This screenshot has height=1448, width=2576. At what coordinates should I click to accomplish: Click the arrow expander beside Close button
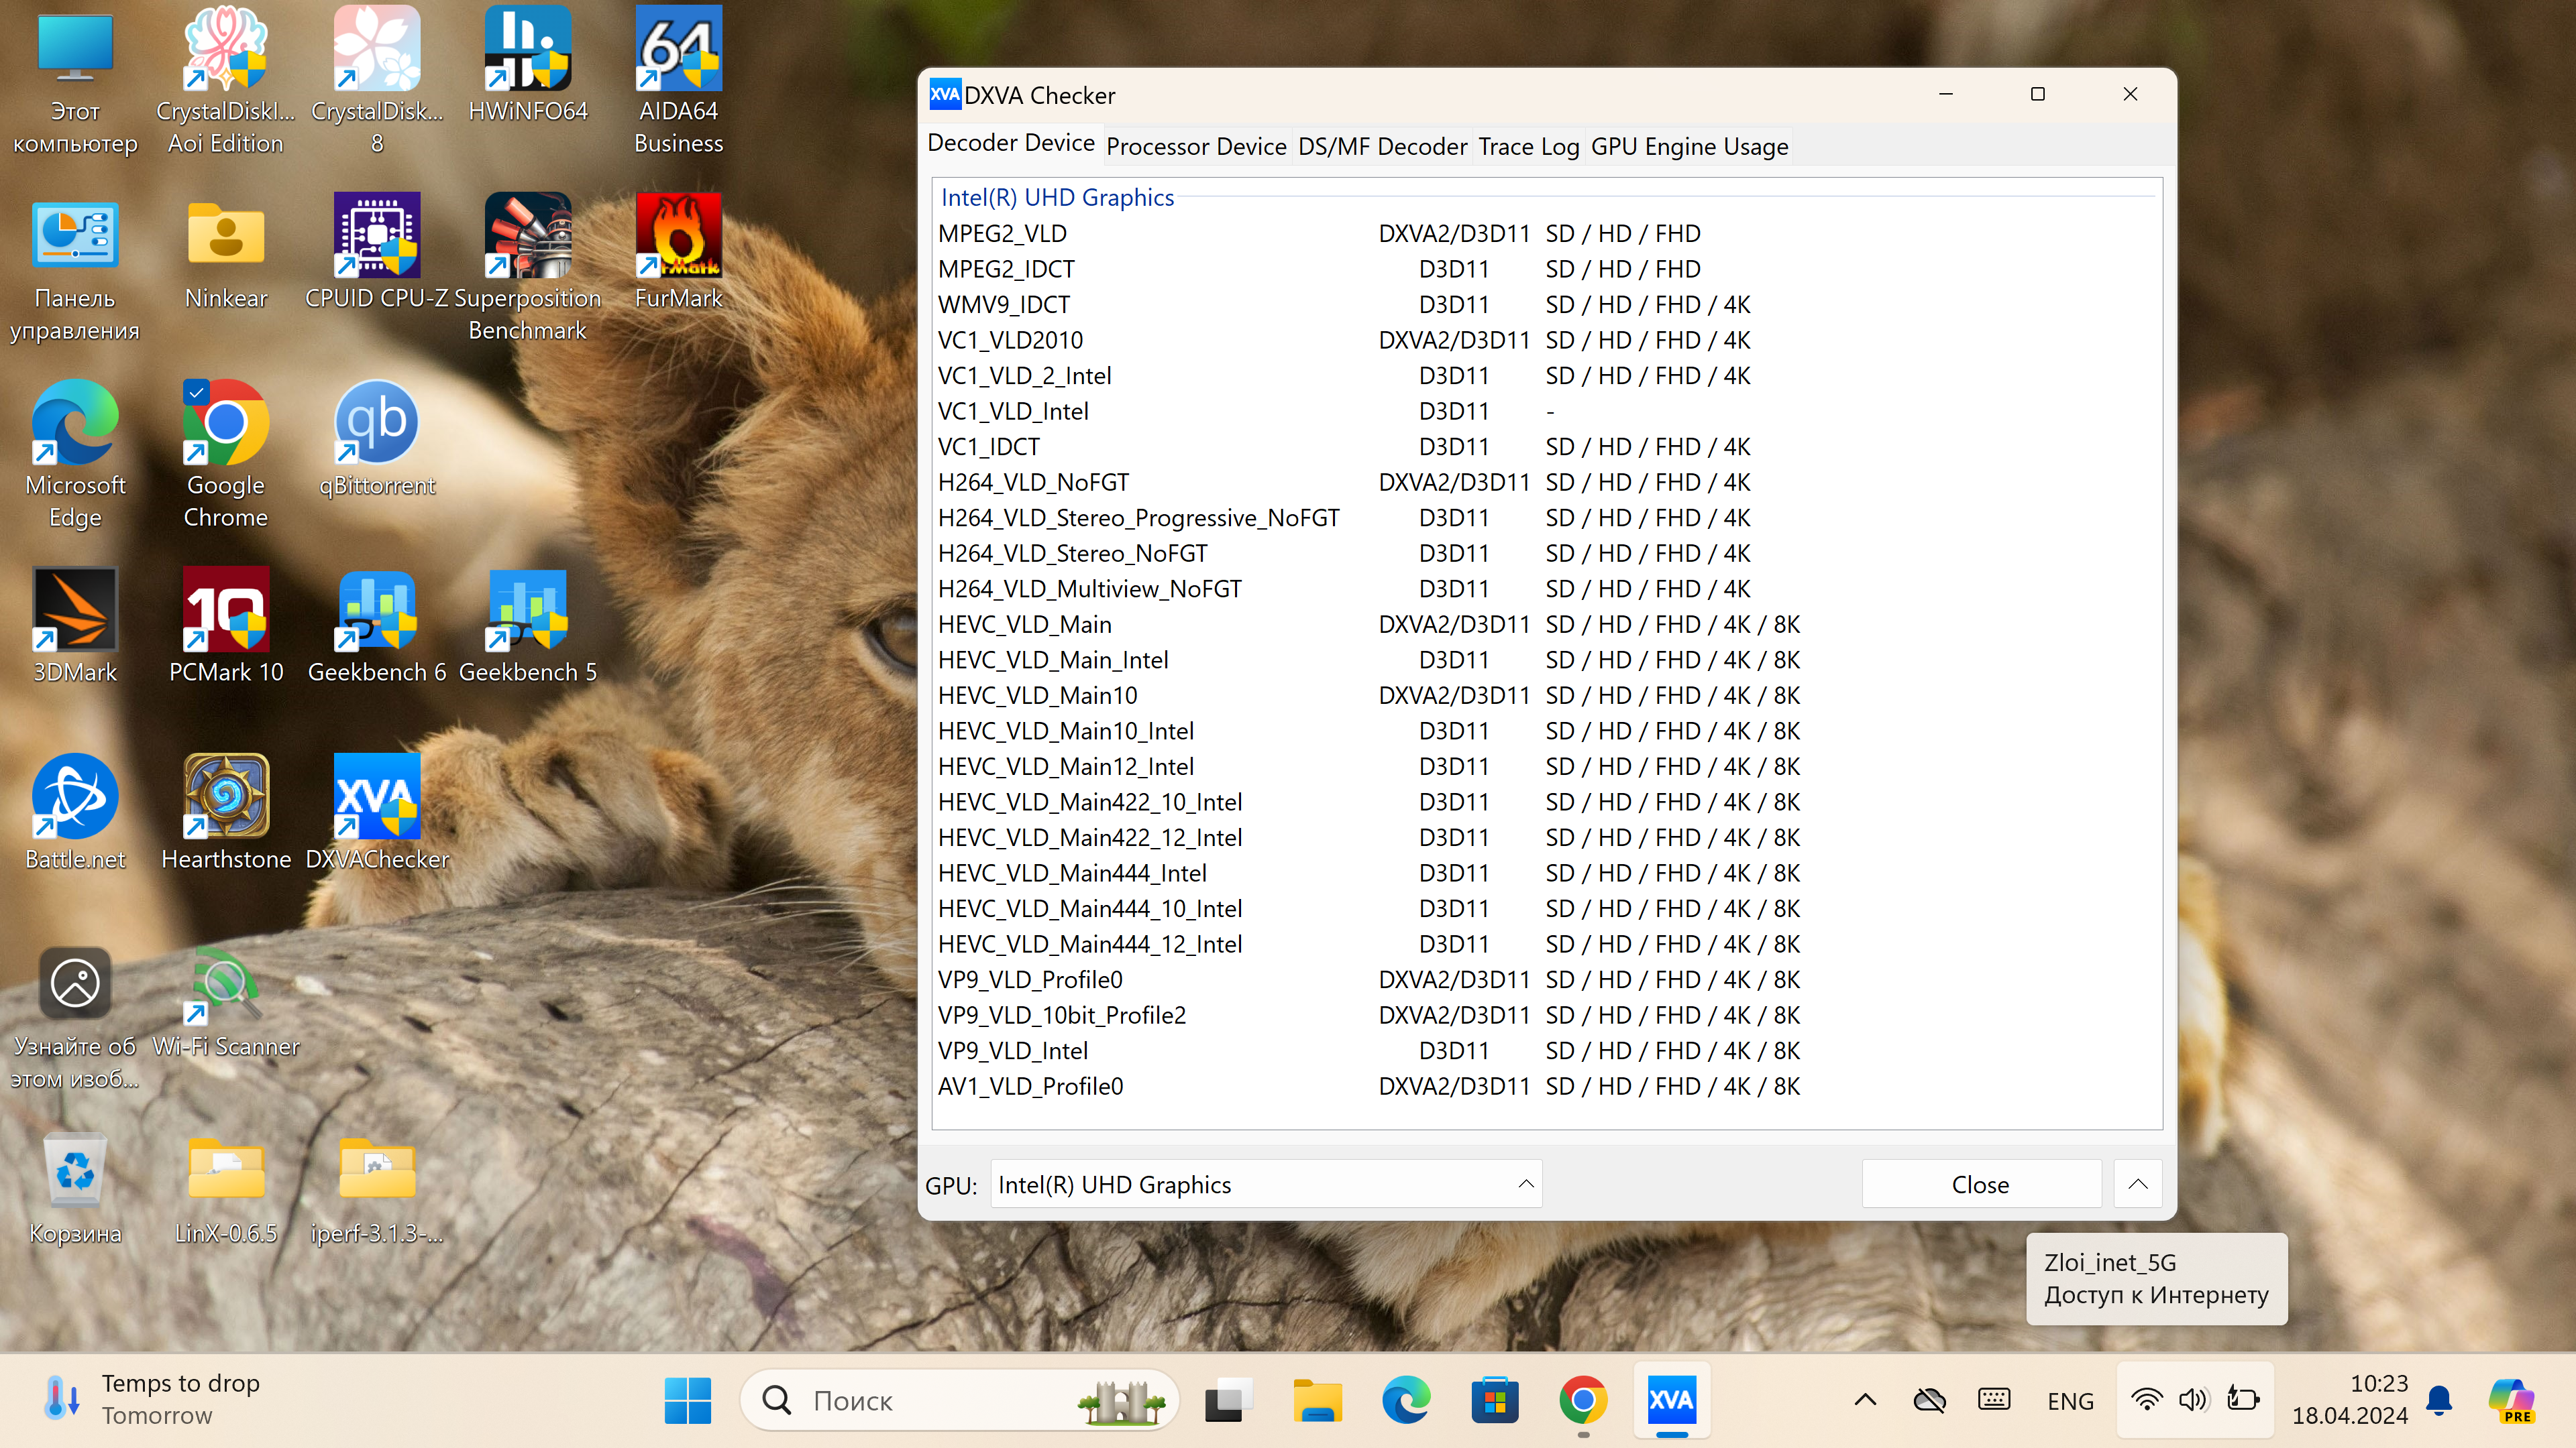coord(2138,1184)
